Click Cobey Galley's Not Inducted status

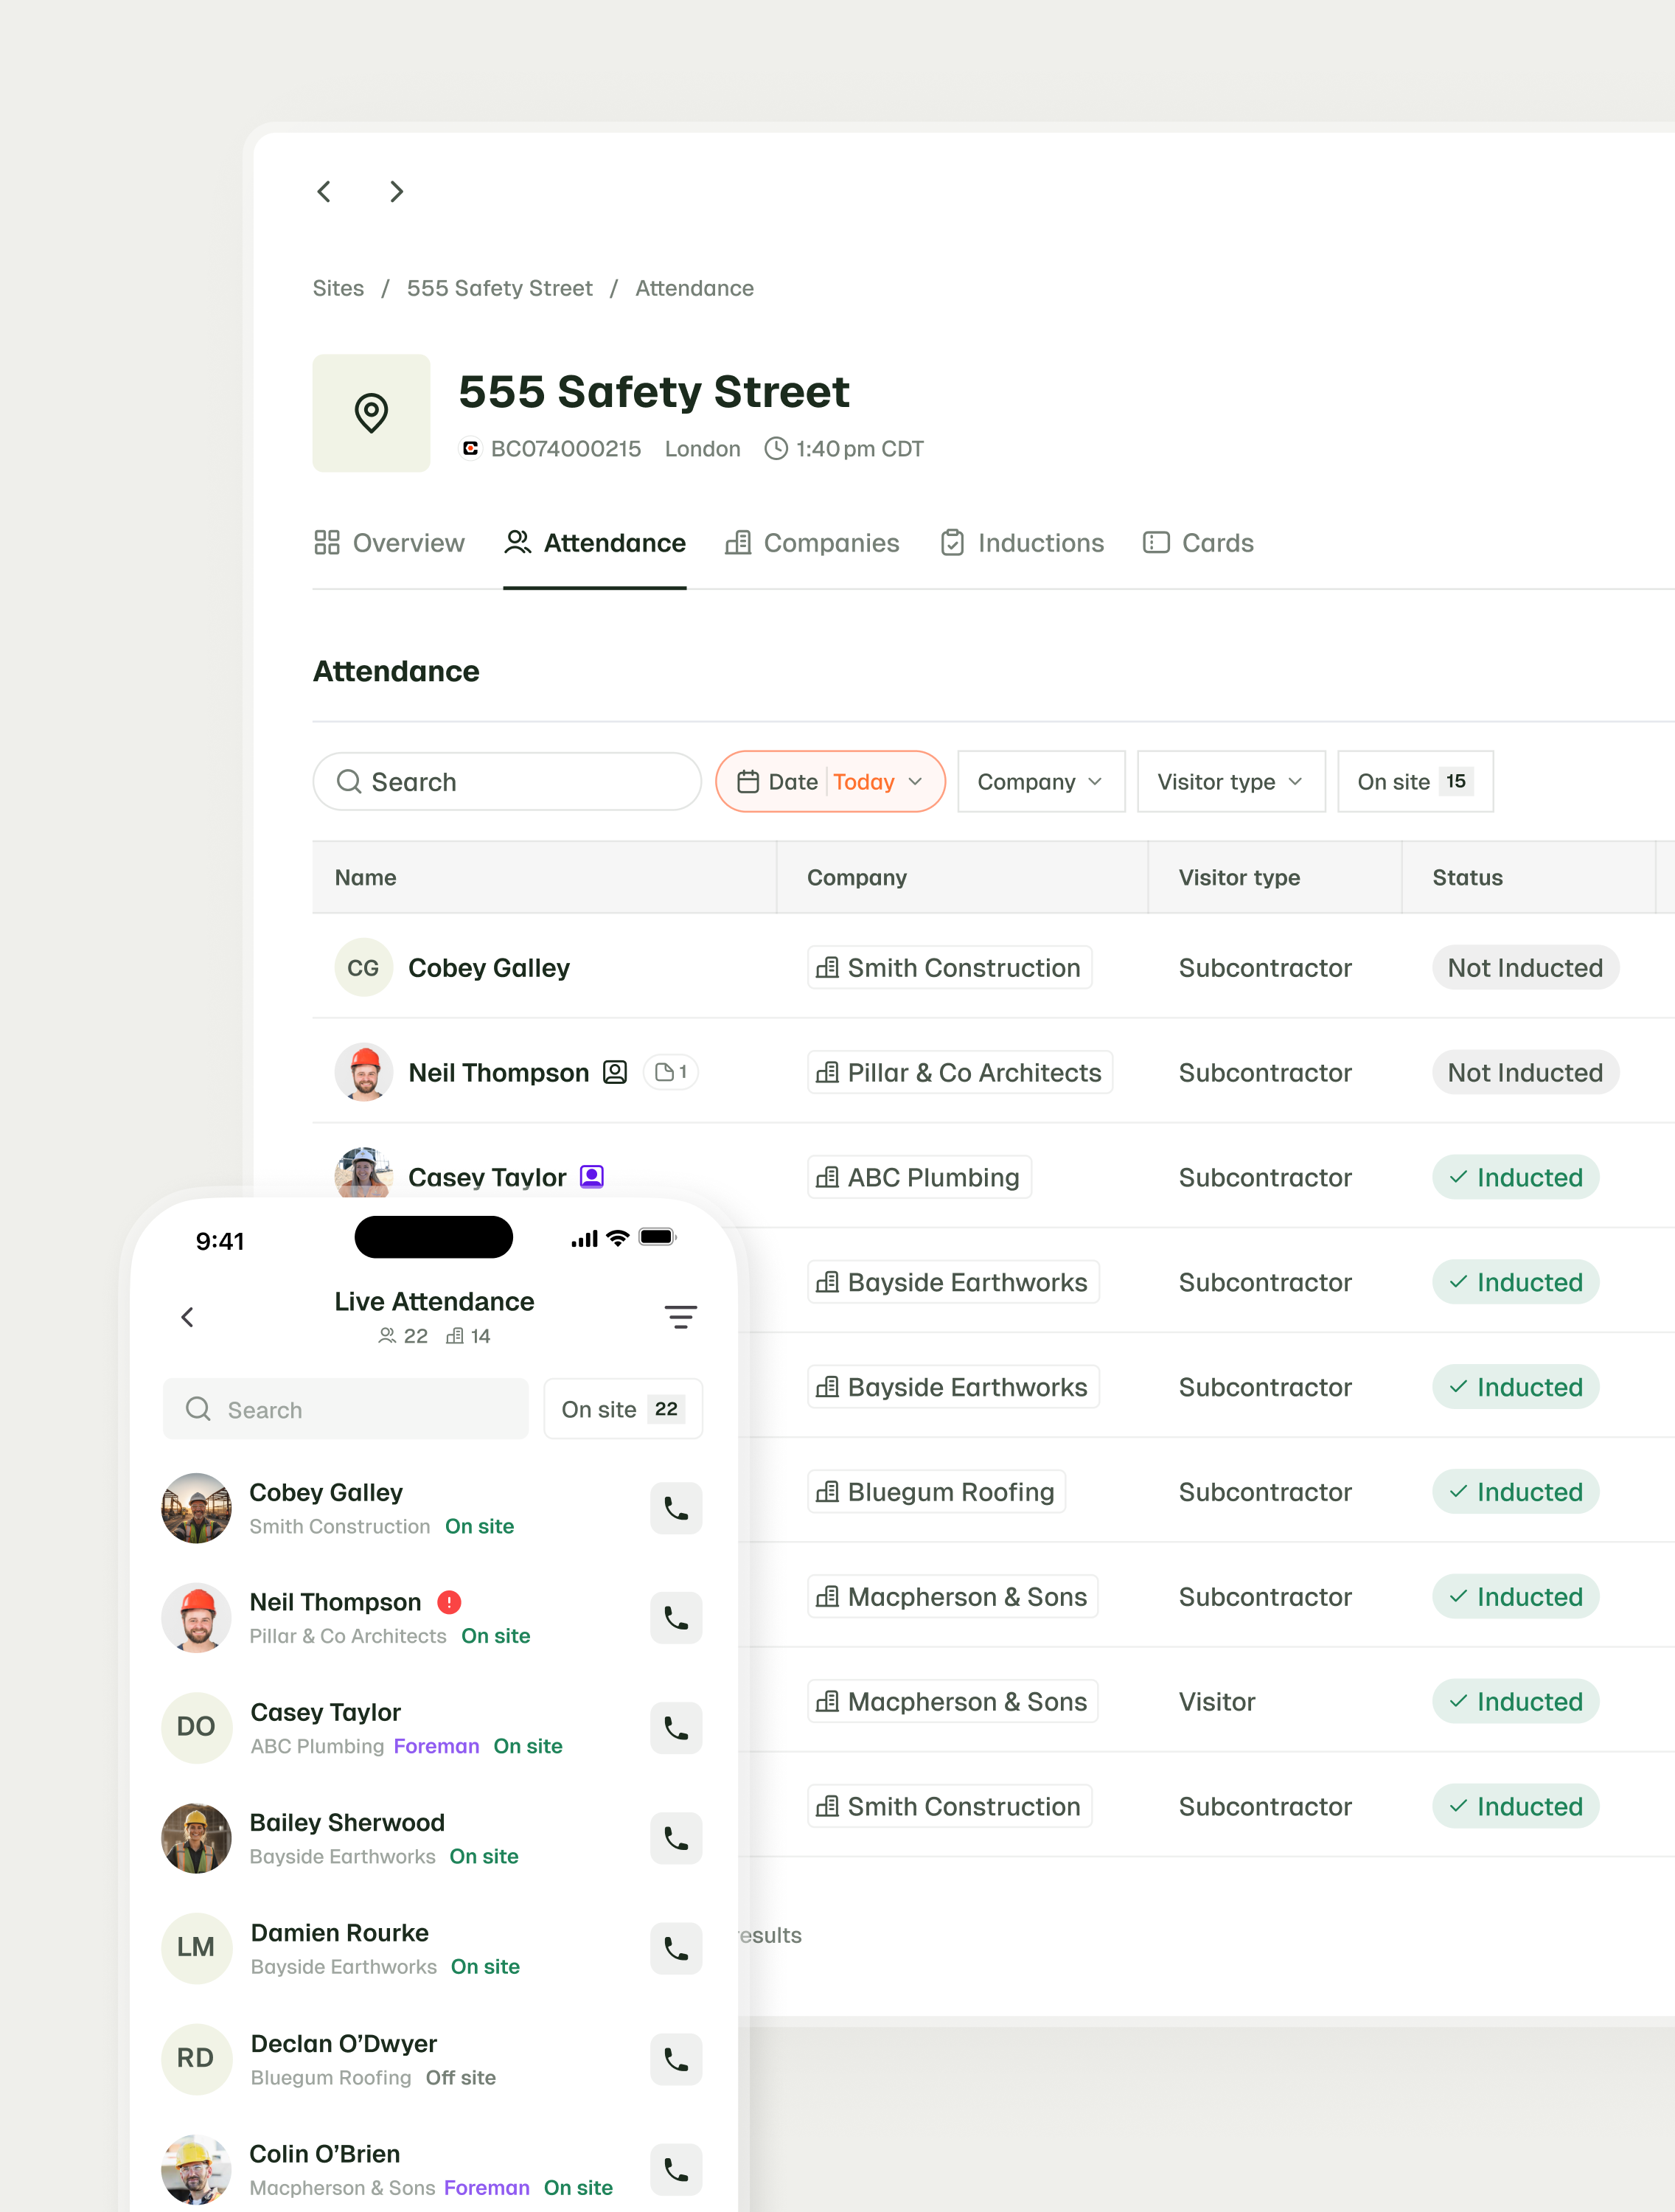(1525, 967)
